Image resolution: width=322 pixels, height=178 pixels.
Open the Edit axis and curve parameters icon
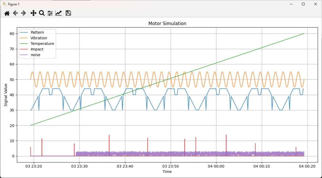coord(58,13)
